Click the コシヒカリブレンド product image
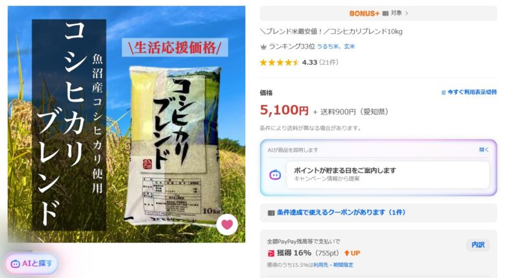This screenshot has width=506, height=278. click(x=126, y=124)
